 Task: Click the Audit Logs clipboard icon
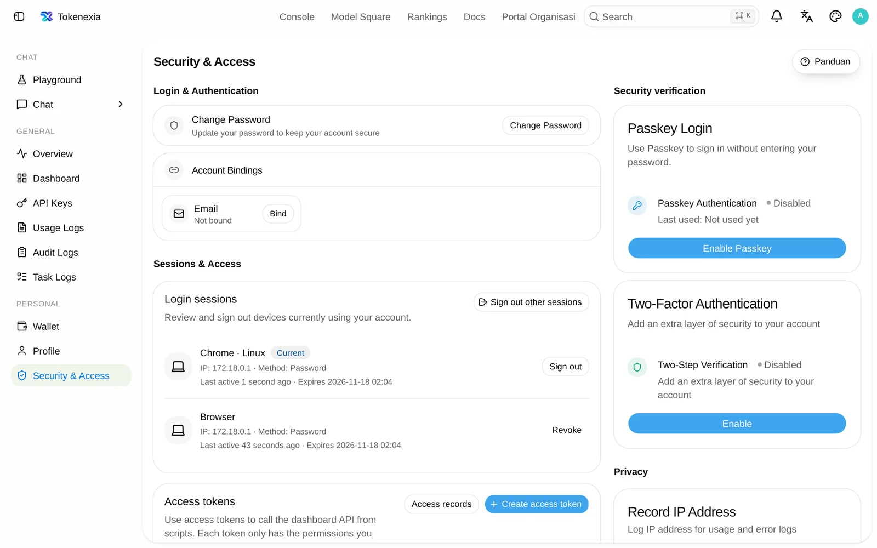point(22,252)
